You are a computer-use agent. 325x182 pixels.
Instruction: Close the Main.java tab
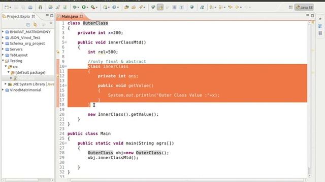coord(81,16)
